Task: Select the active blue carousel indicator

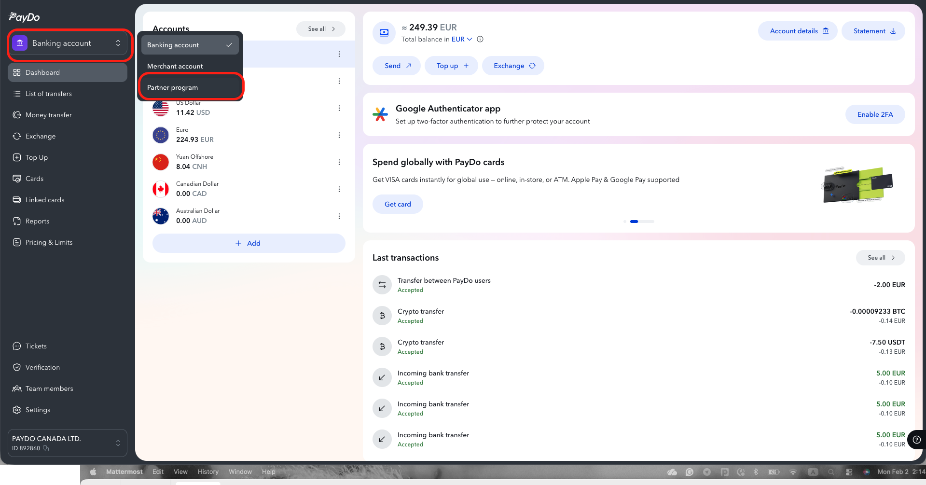Action: click(x=634, y=222)
